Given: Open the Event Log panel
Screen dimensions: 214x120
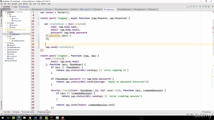Looking at the screenshot, I should tap(207, 112).
